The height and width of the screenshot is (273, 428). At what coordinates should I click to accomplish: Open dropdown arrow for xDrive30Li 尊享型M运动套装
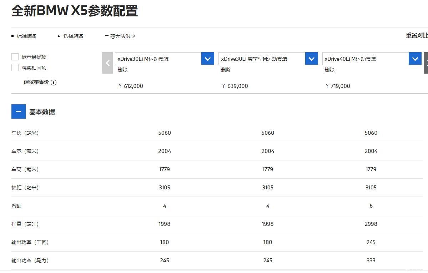(311, 59)
